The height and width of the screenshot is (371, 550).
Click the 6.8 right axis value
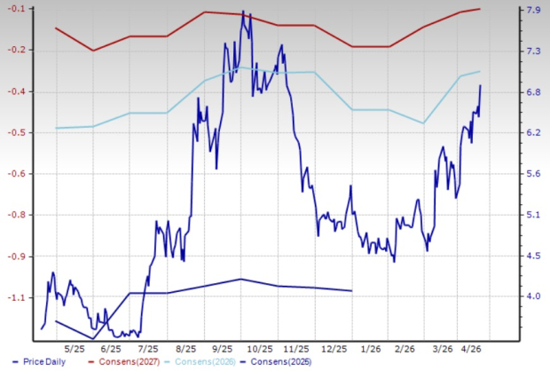click(x=535, y=92)
